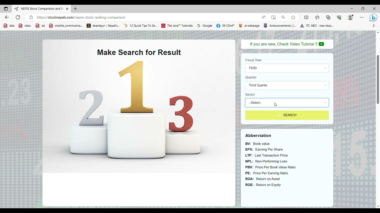Click the YouTube play icon

[x=321, y=44]
